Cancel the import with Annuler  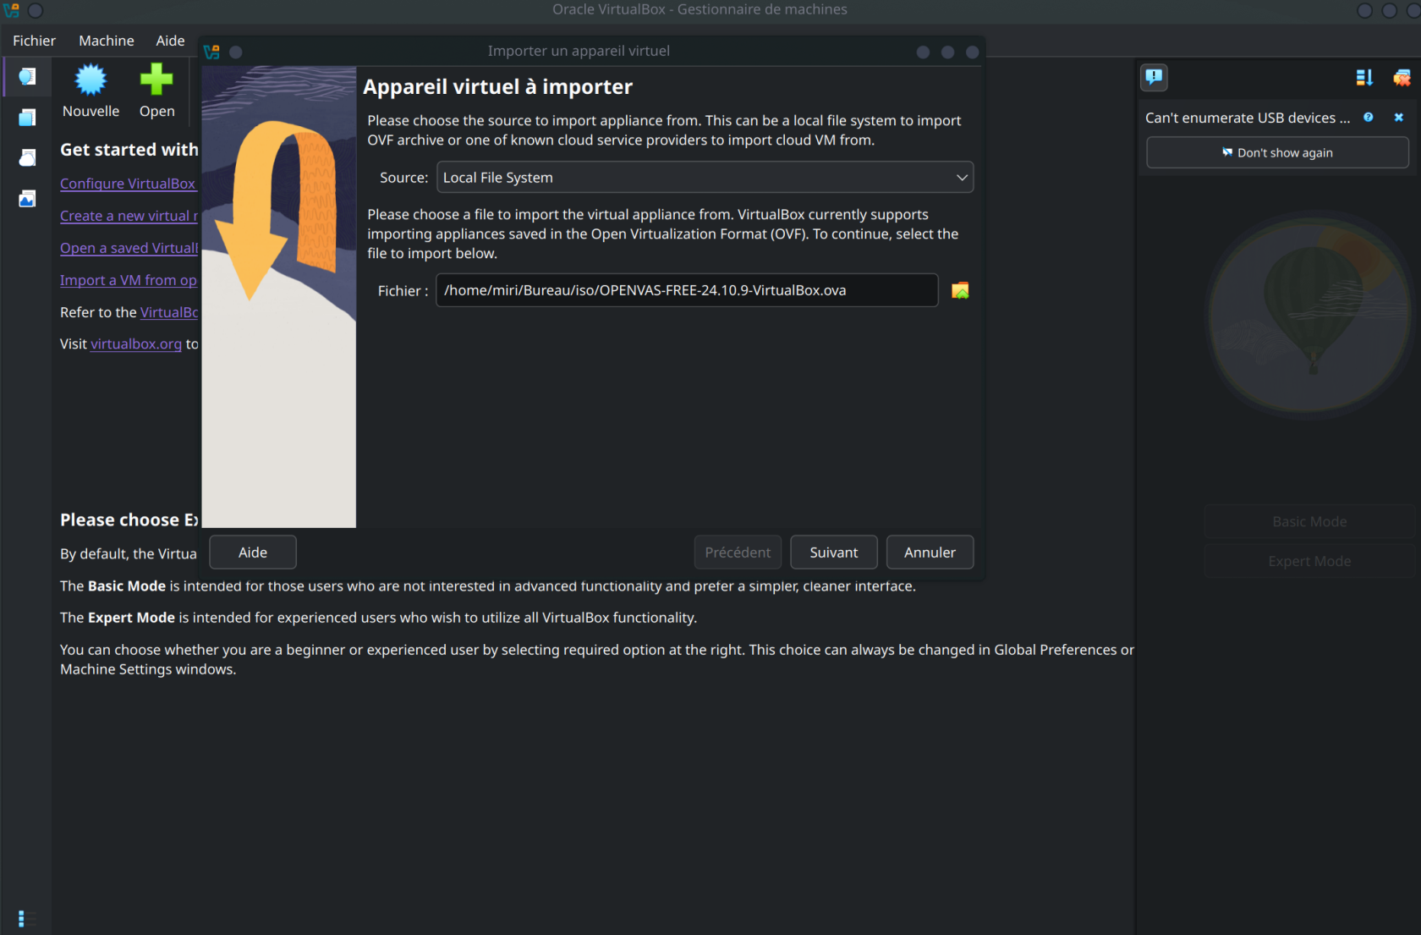pos(930,553)
